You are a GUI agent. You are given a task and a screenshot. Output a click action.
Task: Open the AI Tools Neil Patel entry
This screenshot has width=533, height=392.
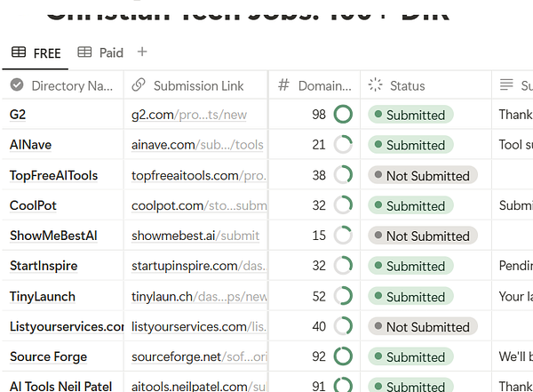point(60,387)
